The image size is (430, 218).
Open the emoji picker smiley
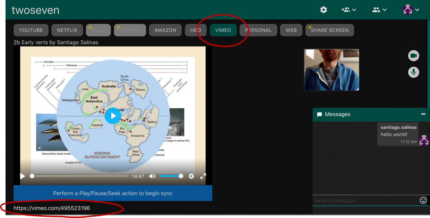(x=423, y=200)
